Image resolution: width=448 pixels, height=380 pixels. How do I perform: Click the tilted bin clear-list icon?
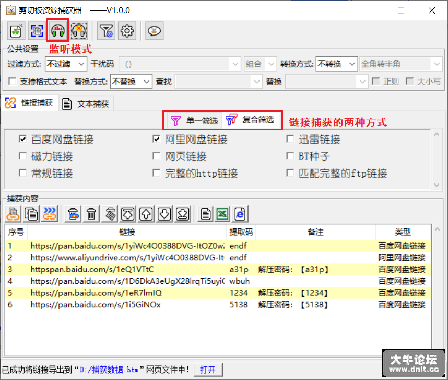pyautogui.click(x=110, y=214)
